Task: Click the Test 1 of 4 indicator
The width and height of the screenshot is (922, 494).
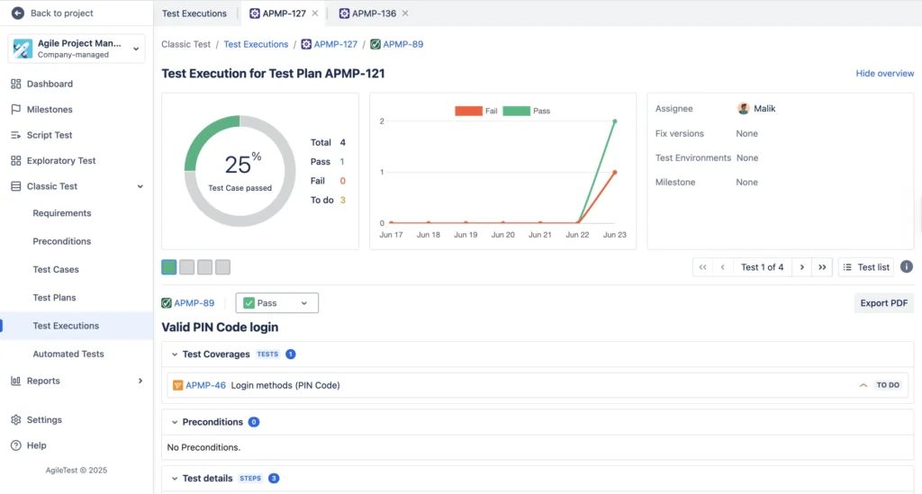Action: (762, 267)
